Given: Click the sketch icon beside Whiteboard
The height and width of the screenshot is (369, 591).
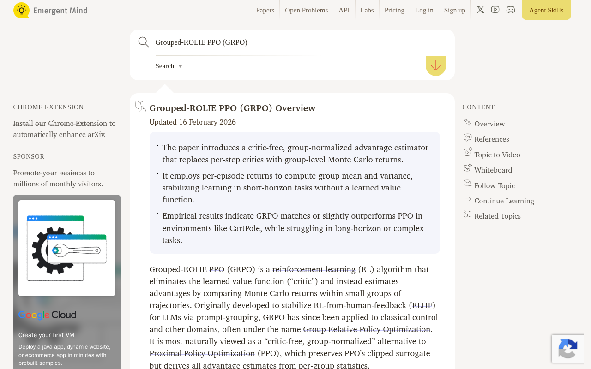Looking at the screenshot, I should (x=468, y=167).
